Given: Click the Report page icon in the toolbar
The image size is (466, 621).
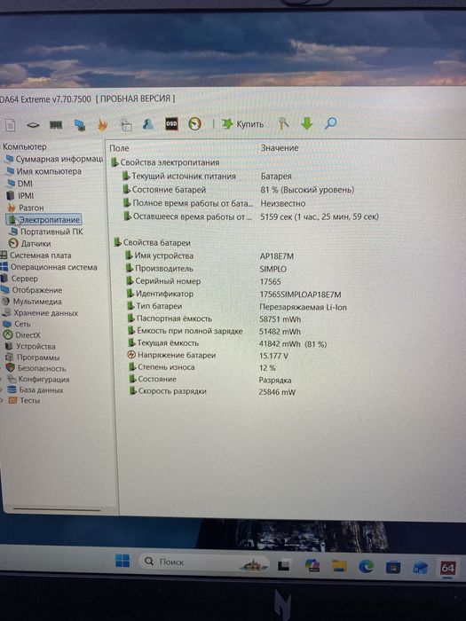Looking at the screenshot, I should tap(11, 125).
